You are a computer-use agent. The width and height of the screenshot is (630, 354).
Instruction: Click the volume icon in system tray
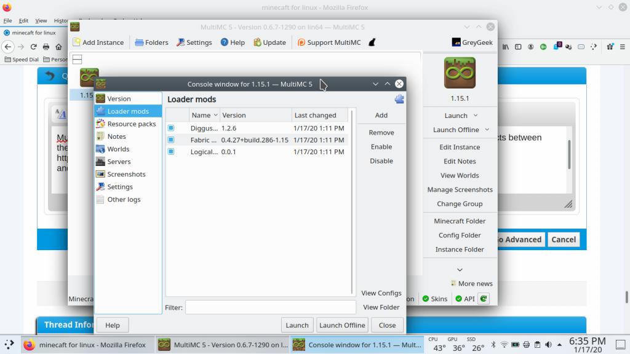click(549, 345)
